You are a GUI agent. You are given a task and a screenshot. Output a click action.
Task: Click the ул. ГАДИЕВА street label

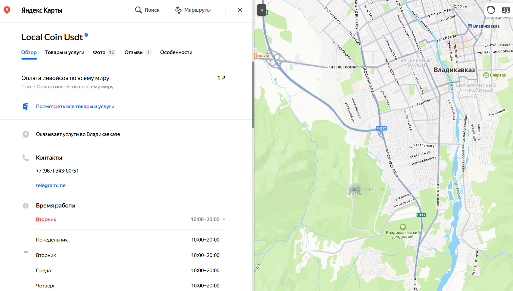coord(421,103)
